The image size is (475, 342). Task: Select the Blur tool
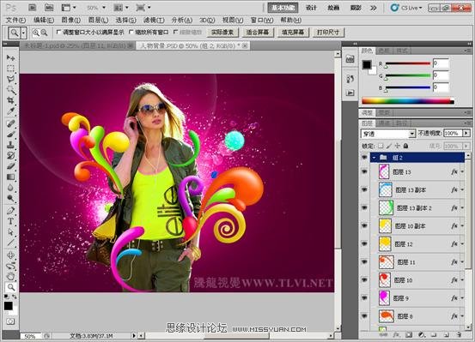tap(10, 188)
